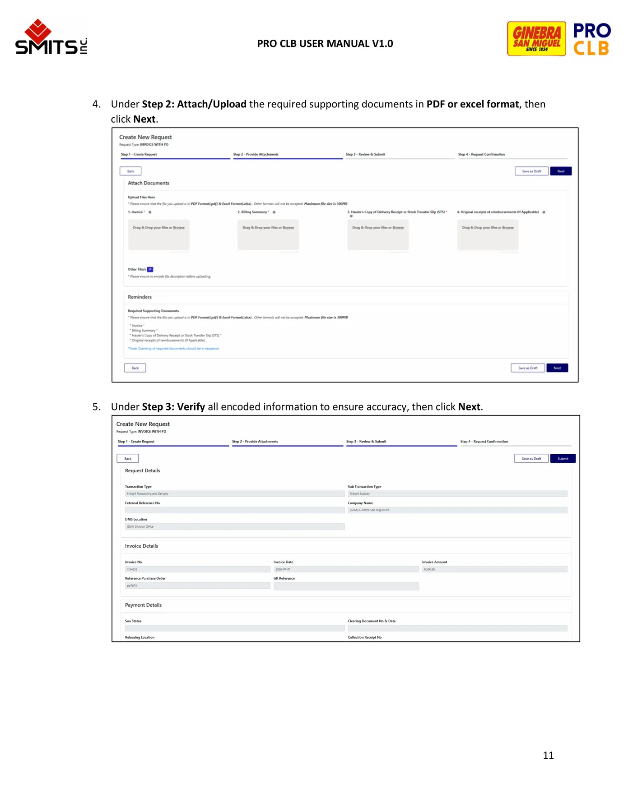The height and width of the screenshot is (812, 628).
Task: Add another file with Other File/s plus icon
Action: (x=150, y=269)
